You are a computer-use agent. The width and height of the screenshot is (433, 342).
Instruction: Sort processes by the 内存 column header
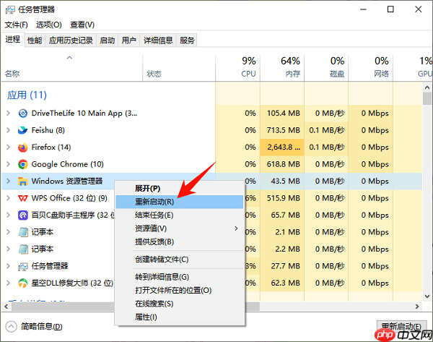click(291, 74)
